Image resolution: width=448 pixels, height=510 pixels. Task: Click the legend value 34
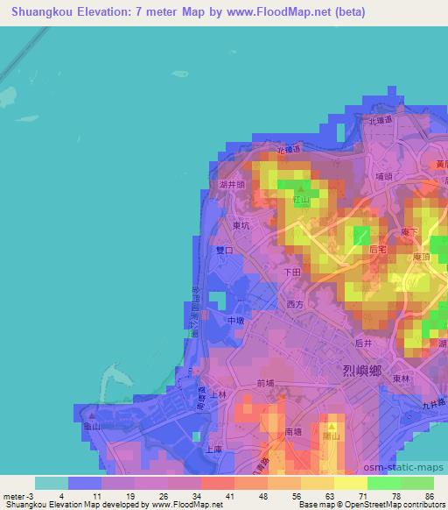coord(197,497)
